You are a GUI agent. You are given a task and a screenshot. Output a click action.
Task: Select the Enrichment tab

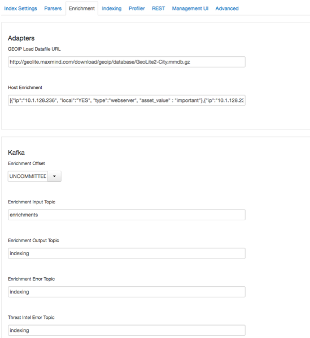(x=82, y=8)
